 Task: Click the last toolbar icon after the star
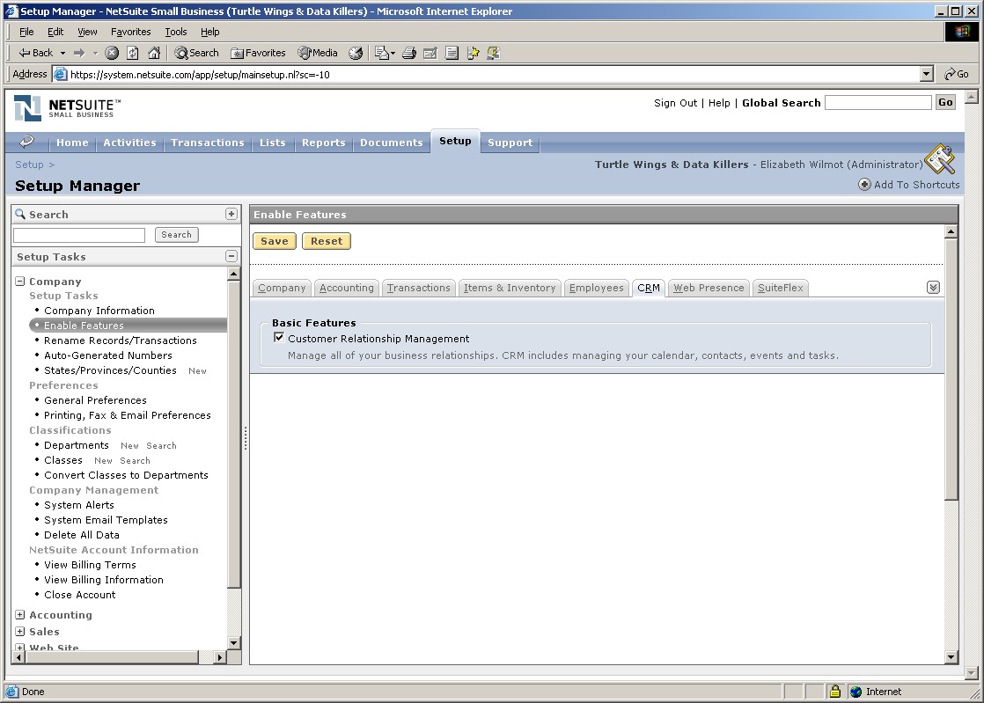(494, 54)
